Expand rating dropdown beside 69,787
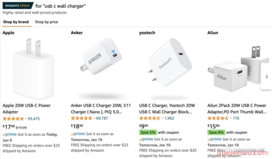 point(94,118)
